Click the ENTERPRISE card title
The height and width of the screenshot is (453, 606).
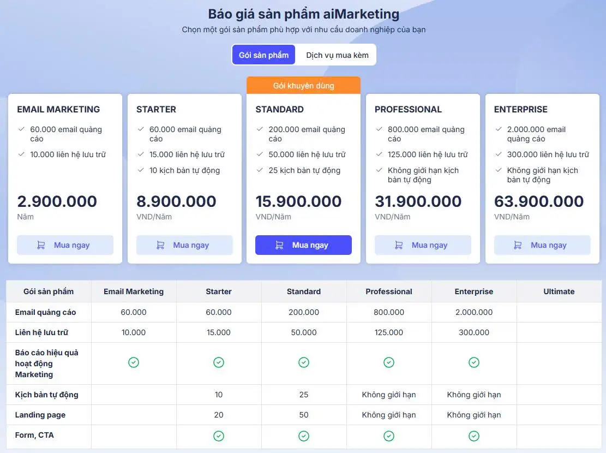pyautogui.click(x=520, y=110)
